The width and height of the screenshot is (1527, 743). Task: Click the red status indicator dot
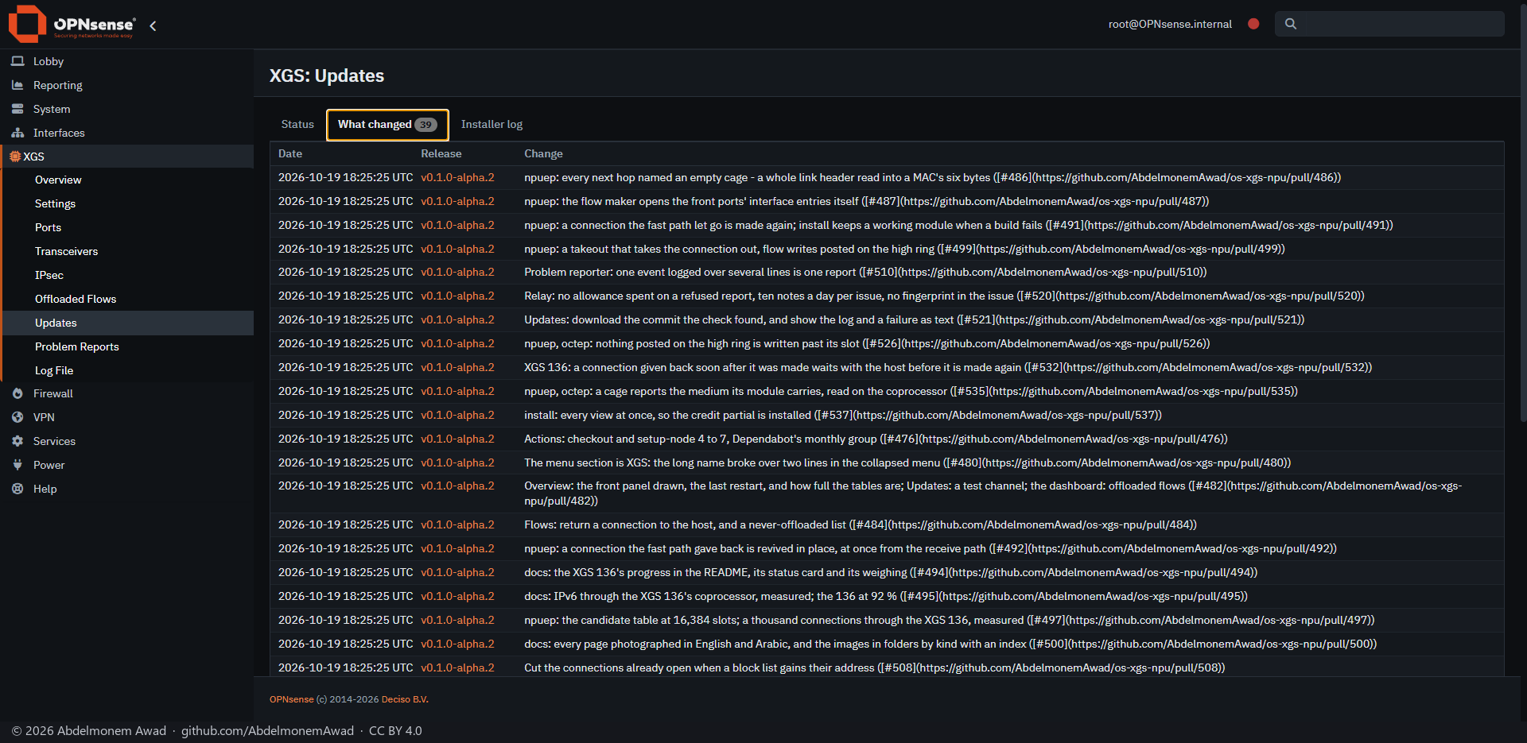tap(1253, 24)
